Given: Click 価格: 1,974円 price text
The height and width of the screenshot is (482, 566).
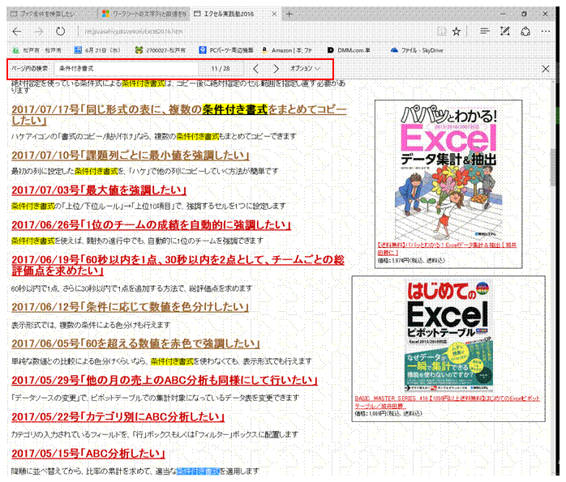Looking at the screenshot, I should click(x=411, y=260).
